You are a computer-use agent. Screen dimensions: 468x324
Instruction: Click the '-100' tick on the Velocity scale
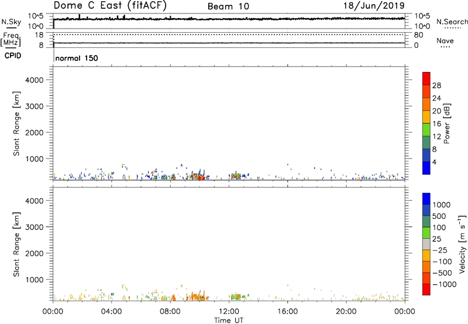coord(442,261)
